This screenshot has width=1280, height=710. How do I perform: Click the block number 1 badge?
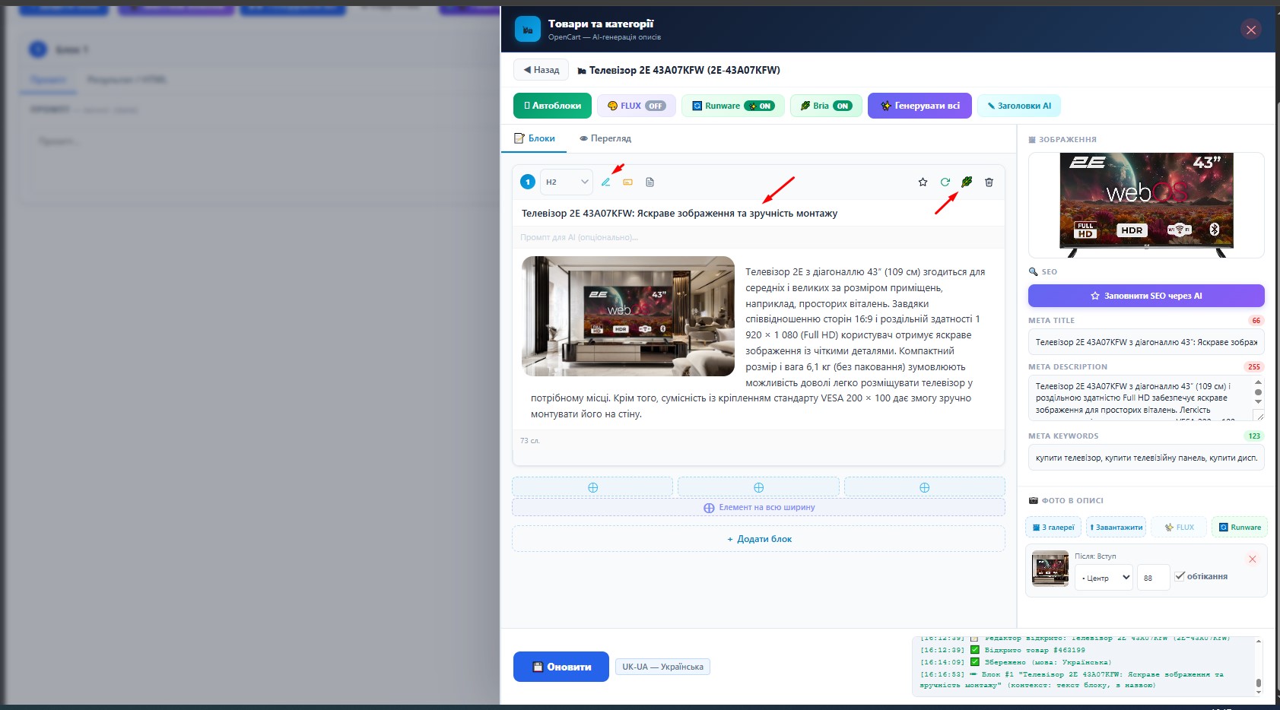tap(528, 182)
